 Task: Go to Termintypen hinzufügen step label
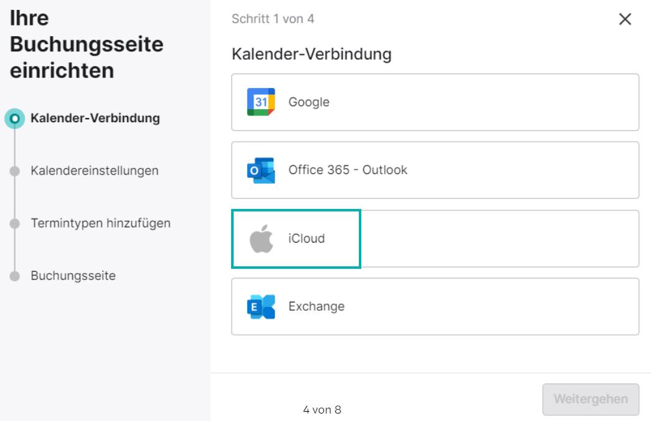100,223
